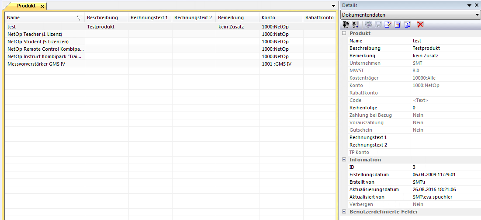Select the Produkt tab
481x220 pixels.
(26, 6)
